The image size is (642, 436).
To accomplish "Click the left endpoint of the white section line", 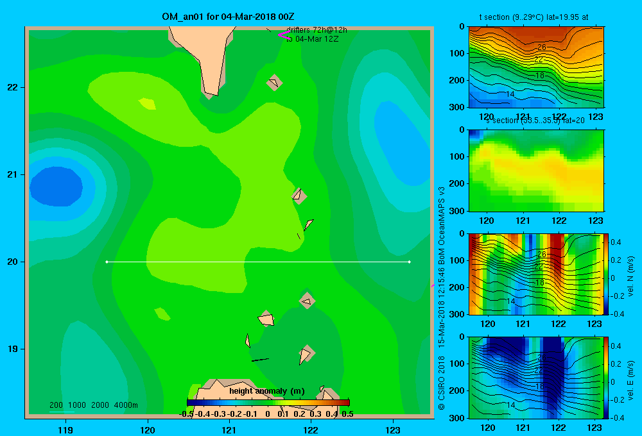I will [x=107, y=262].
